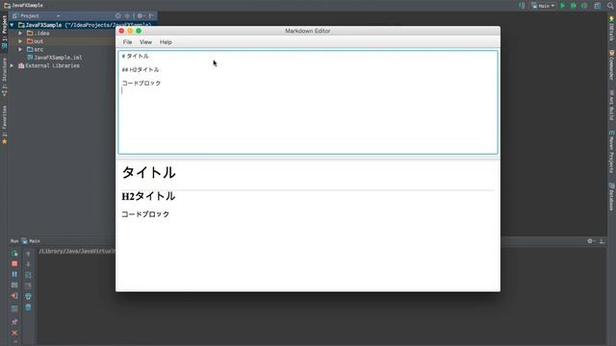Pause the program output in the Run panel
The height and width of the screenshot is (346, 616).
14,274
